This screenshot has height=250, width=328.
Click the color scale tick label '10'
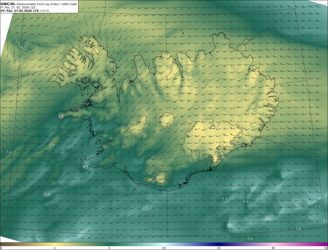click(164, 248)
